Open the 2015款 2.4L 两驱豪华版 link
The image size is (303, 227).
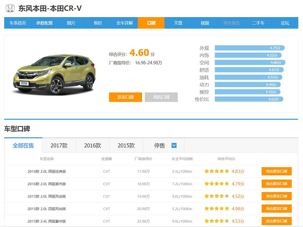(x=47, y=221)
